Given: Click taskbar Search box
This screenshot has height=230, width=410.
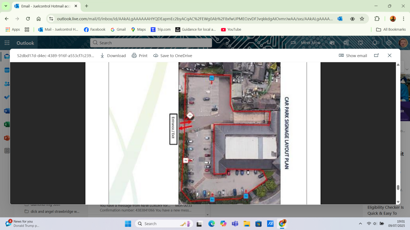Looking at the screenshot, I should click(164, 224).
